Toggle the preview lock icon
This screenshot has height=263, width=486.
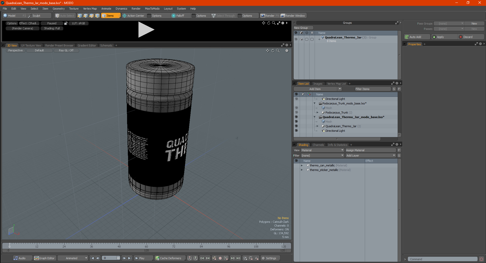coord(66,23)
